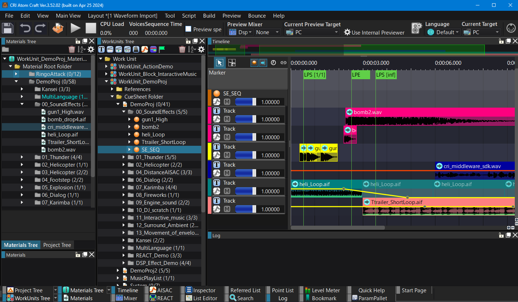Image resolution: width=518 pixels, height=302 pixels.
Task: Click the metronome icon in WorkUnits Tree toolbar
Action: click(x=136, y=49)
